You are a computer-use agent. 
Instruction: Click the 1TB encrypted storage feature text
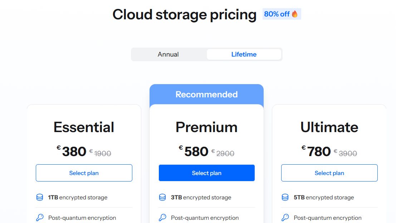pyautogui.click(x=78, y=197)
